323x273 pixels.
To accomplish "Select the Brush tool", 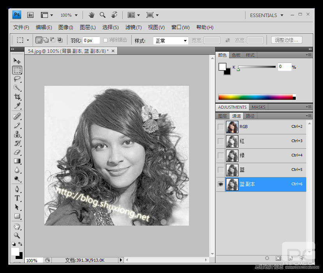I will pyautogui.click(x=17, y=125).
